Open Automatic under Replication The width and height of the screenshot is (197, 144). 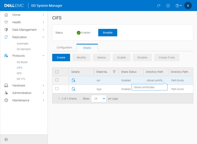[x=23, y=44]
